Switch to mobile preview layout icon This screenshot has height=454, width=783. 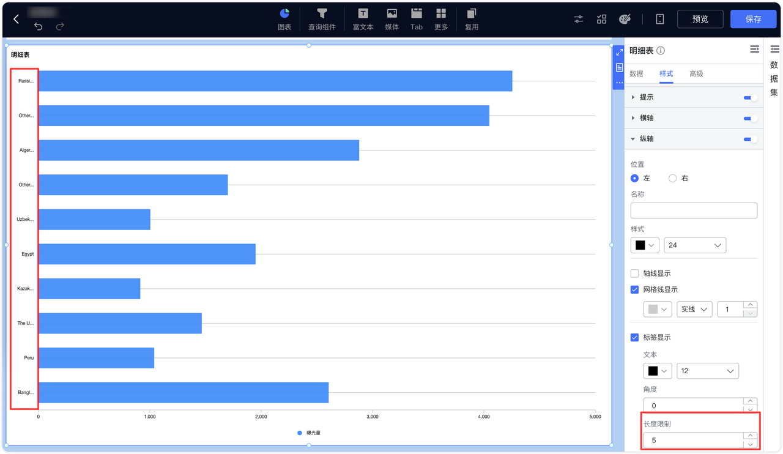pyautogui.click(x=659, y=19)
